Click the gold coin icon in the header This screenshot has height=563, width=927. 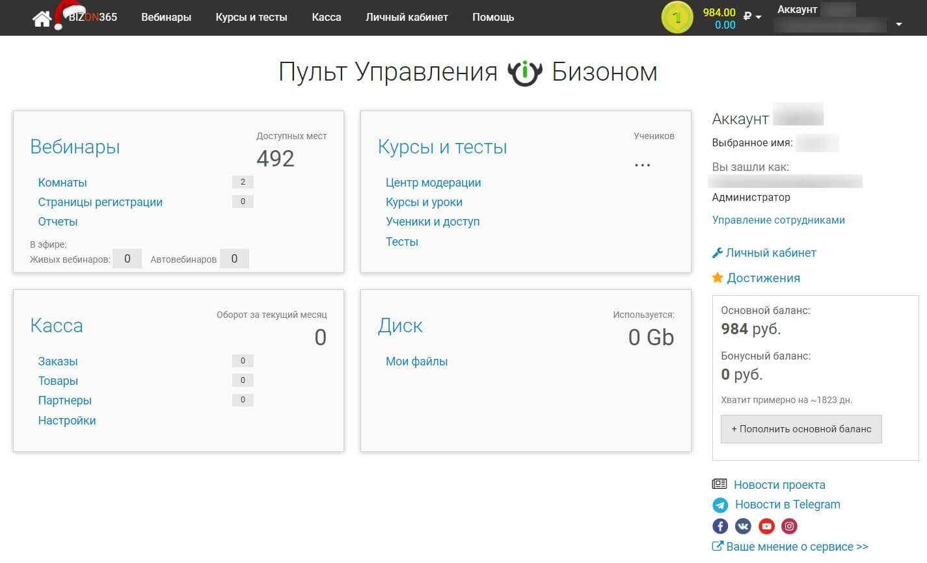click(677, 18)
